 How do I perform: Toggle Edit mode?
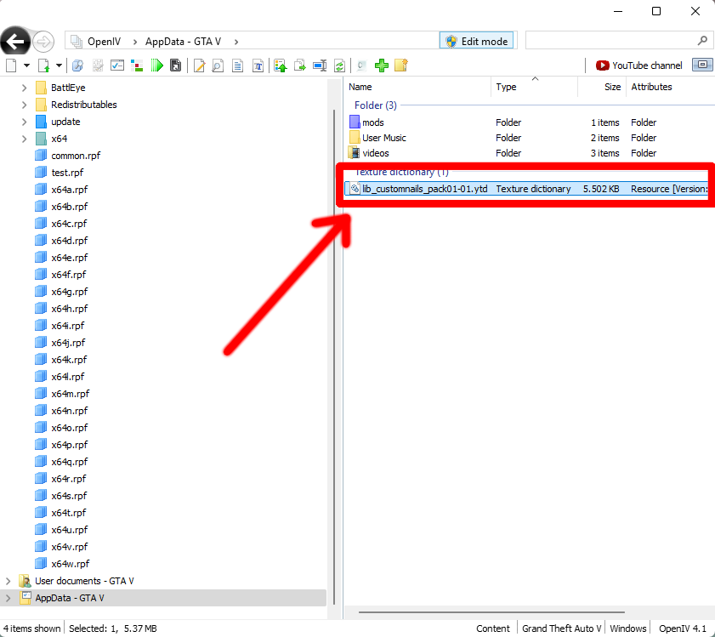476,41
